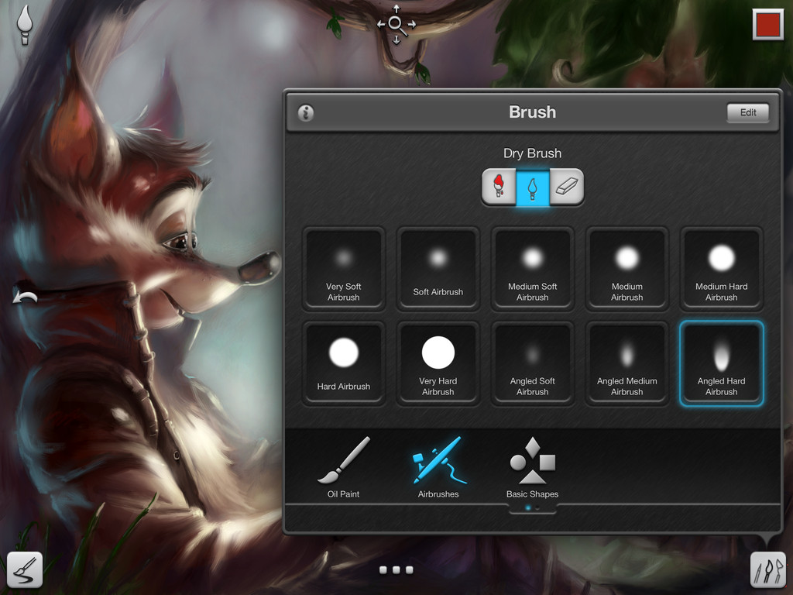Open the red color swatch

767,24
